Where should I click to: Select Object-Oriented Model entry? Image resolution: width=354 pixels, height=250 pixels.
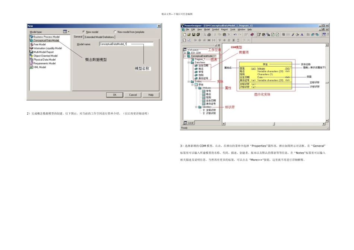pos(44,56)
